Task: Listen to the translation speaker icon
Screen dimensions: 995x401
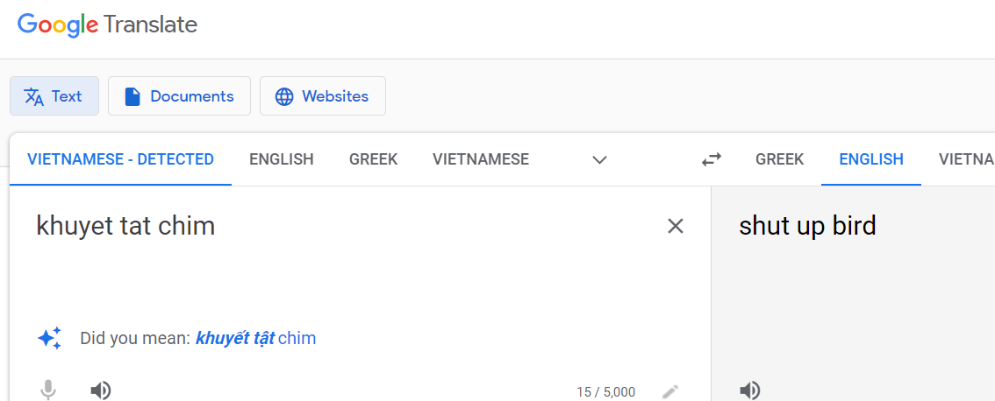Action: 750,390
